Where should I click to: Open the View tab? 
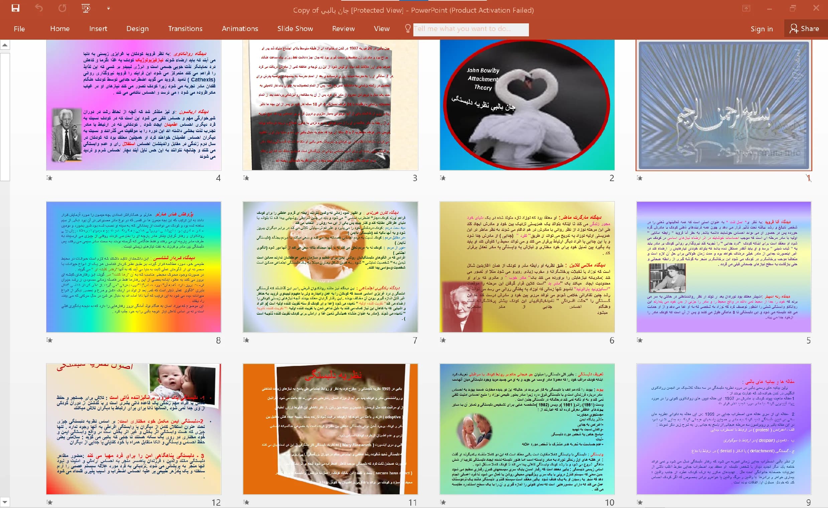pyautogui.click(x=382, y=29)
